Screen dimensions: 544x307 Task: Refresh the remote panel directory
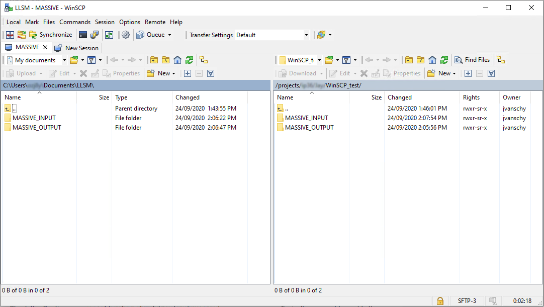pyautogui.click(x=444, y=60)
